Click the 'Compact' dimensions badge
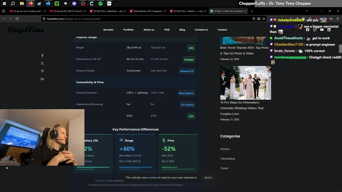This screenshot has width=342, height=192. pos(189,59)
